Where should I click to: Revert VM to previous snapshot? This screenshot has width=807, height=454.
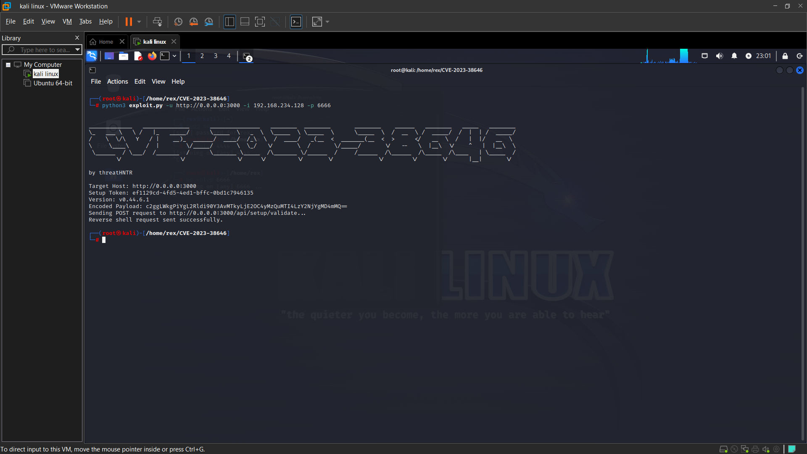tap(193, 21)
